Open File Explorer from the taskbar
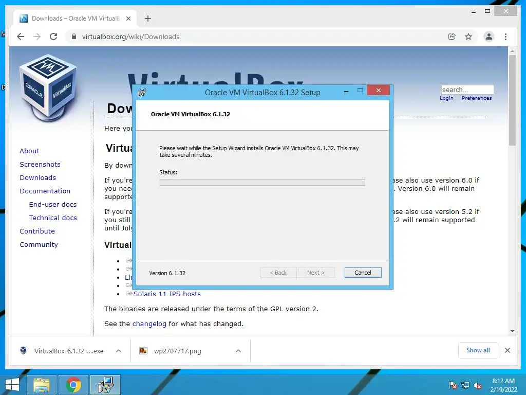 (41, 385)
